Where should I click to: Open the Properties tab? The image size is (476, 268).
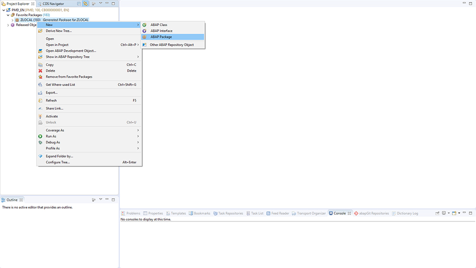click(x=153, y=213)
